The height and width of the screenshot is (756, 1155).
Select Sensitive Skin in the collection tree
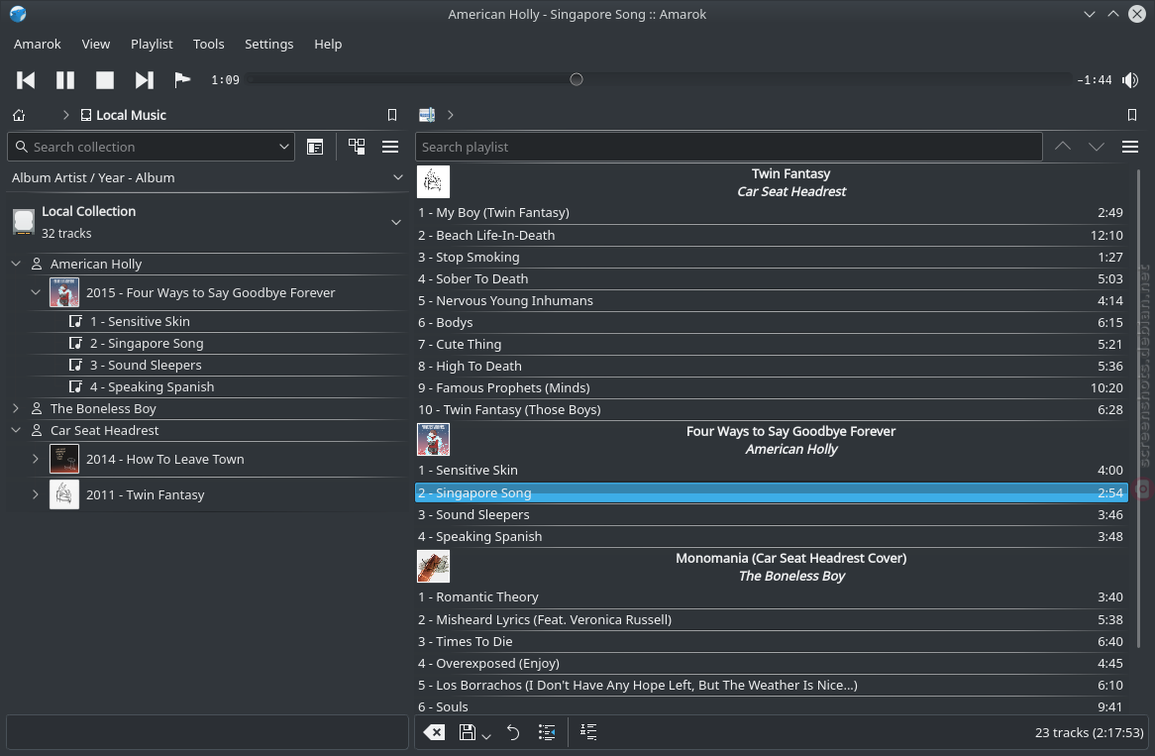pos(140,321)
